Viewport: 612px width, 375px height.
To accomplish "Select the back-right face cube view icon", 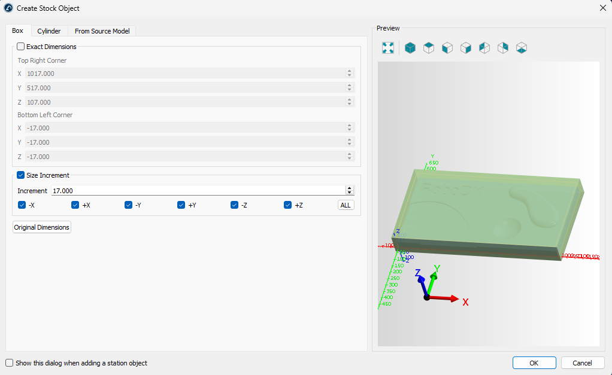I will pyautogui.click(x=503, y=48).
